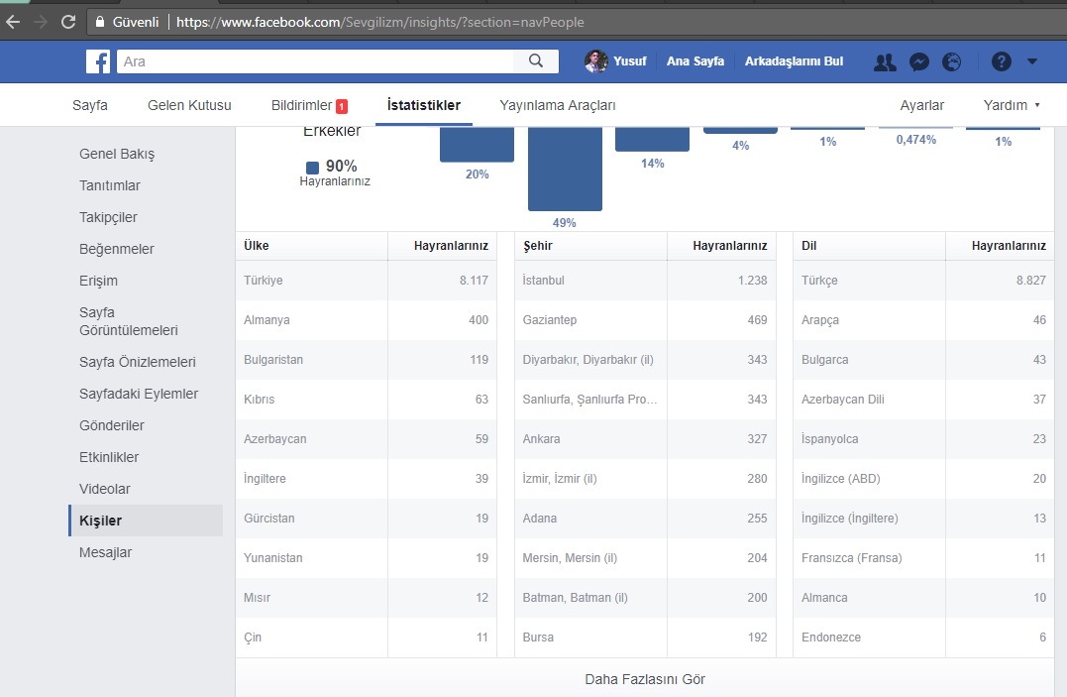Open the account dropdown arrow
The image size is (1067, 697).
pyautogui.click(x=1032, y=61)
